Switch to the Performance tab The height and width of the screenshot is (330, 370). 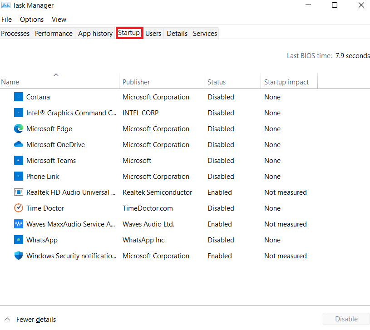click(x=54, y=33)
